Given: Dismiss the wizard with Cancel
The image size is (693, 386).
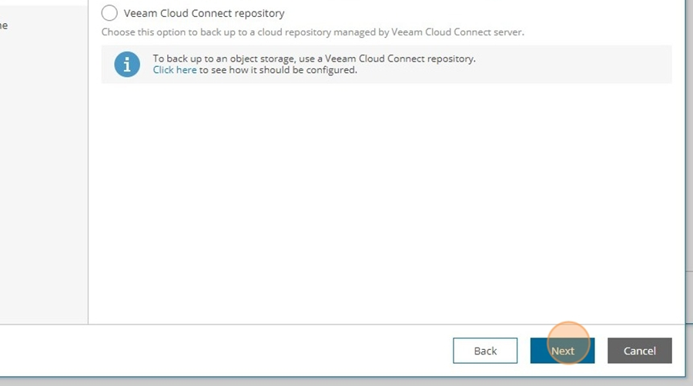Looking at the screenshot, I should pos(640,351).
